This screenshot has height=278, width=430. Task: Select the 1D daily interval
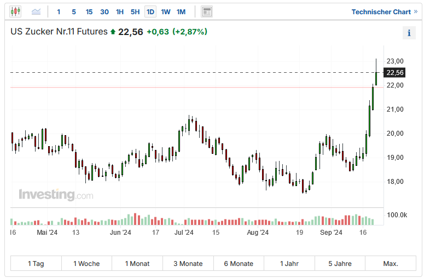point(150,11)
